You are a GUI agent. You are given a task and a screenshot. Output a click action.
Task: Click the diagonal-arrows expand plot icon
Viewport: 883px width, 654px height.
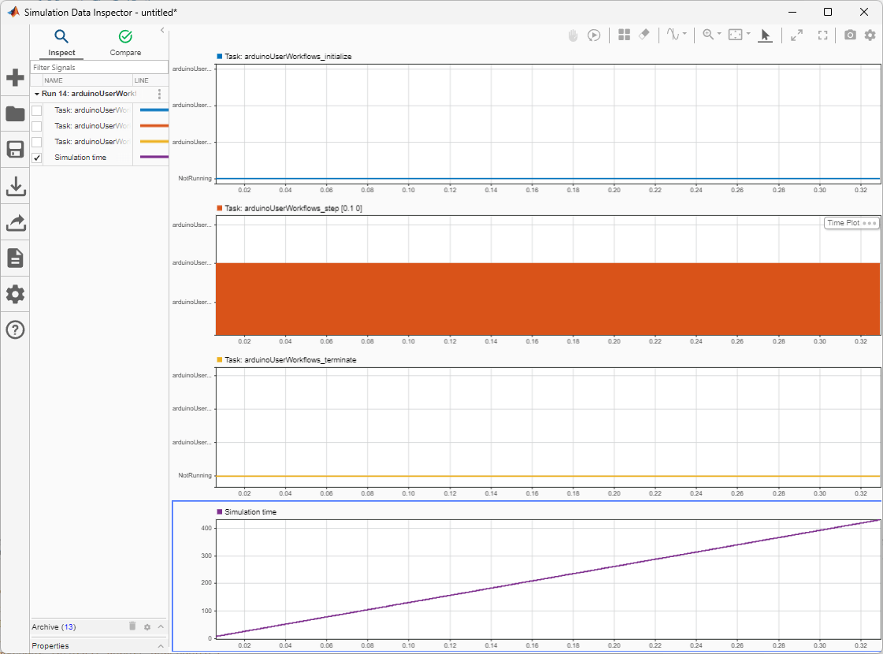[797, 35]
